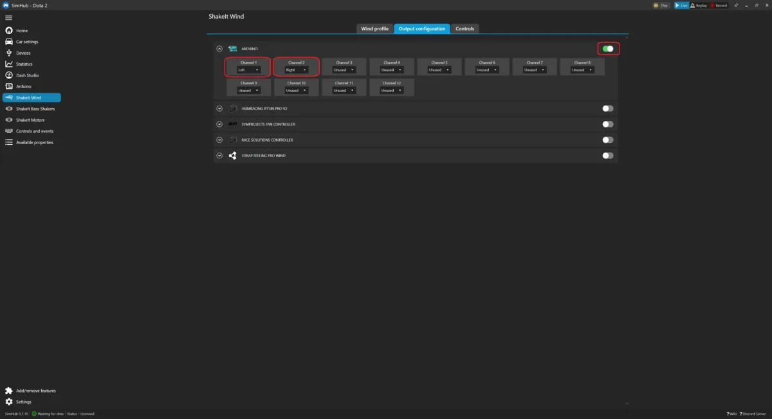772x419 pixels.
Task: Switch to the Wind profile tab
Action: coord(374,29)
